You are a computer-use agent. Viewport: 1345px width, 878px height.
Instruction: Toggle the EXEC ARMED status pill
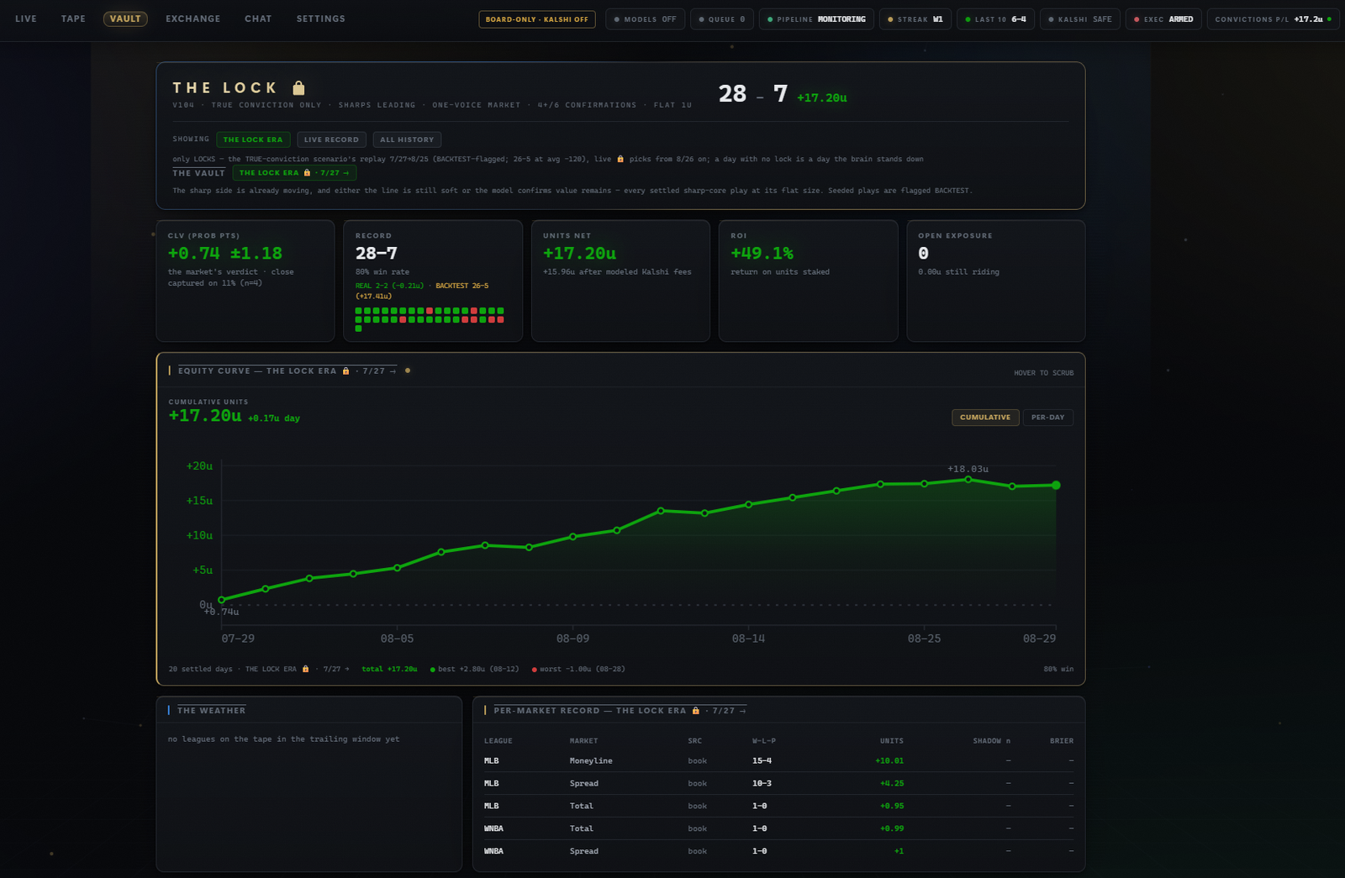pos(1163,19)
